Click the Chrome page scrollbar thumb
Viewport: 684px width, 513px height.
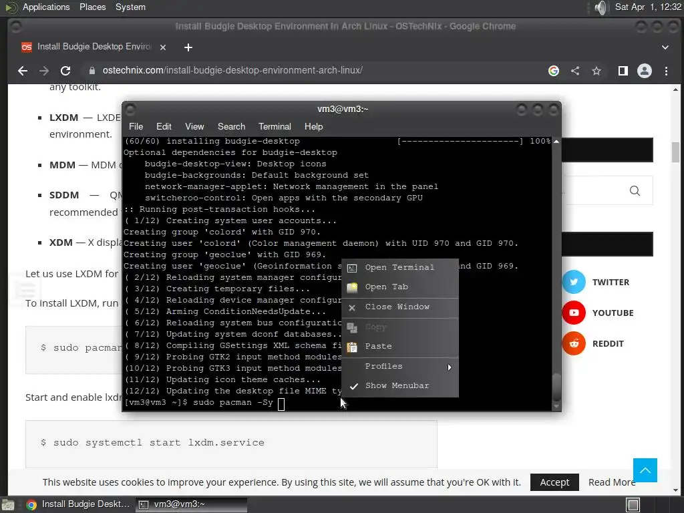pos(675,152)
